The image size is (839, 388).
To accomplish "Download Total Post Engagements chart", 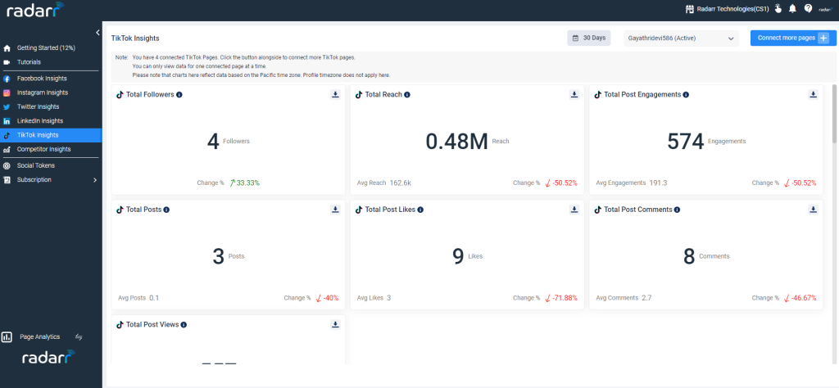I will click(x=814, y=95).
